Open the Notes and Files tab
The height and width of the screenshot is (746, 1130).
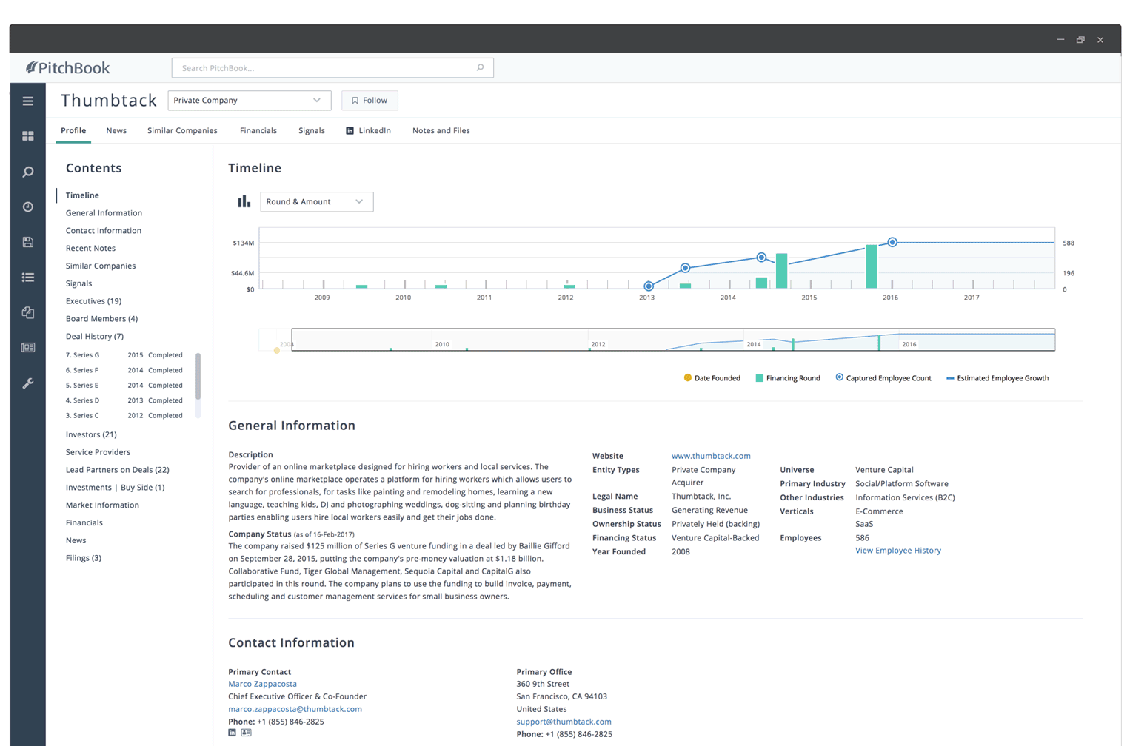pos(441,130)
